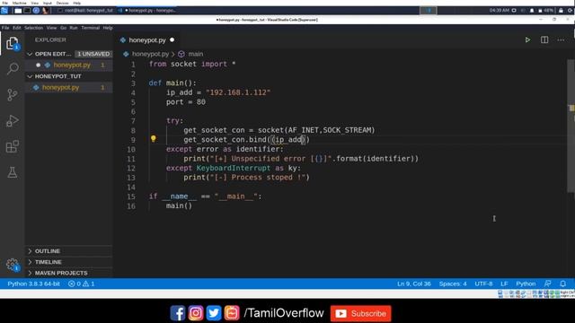Open the Manage gear icon
The height and width of the screenshot is (323, 575).
(13, 264)
